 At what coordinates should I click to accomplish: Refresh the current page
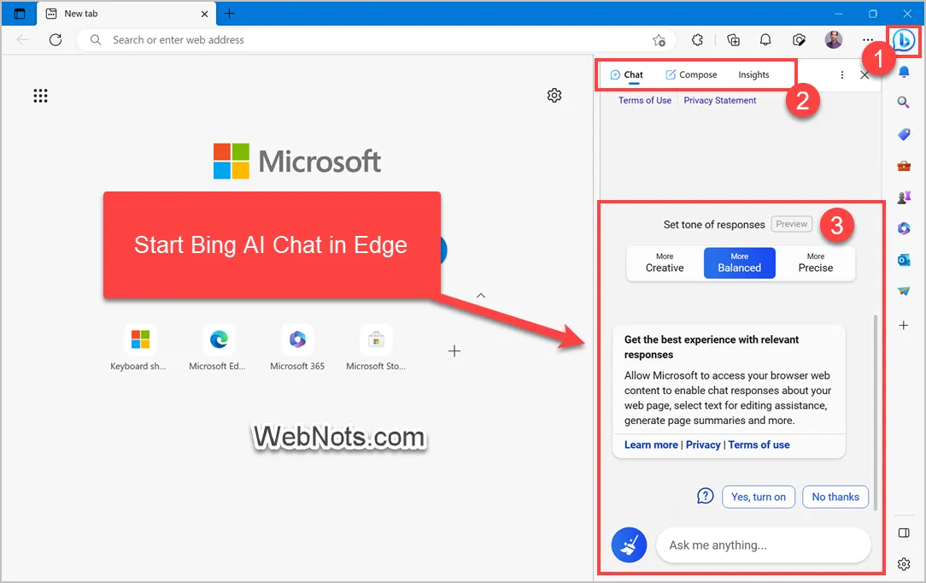tap(56, 39)
